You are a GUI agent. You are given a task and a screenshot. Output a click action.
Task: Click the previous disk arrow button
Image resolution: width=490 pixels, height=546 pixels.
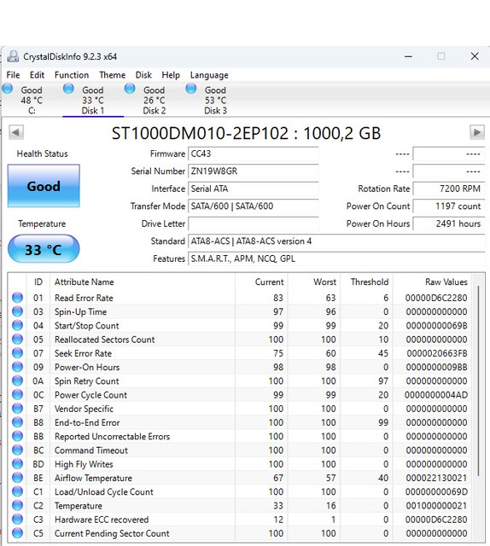[16, 132]
